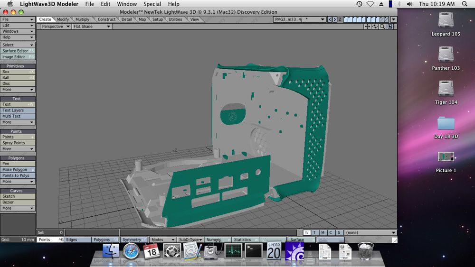Viewport: 475px width, 267px height.
Task: Open the (none) vertex map dropdown
Action: pos(370,232)
